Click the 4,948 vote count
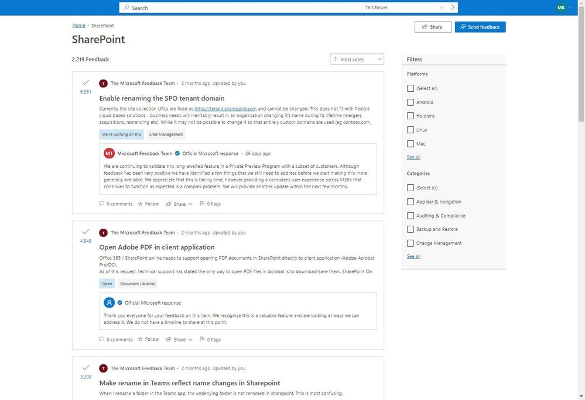 click(x=85, y=241)
